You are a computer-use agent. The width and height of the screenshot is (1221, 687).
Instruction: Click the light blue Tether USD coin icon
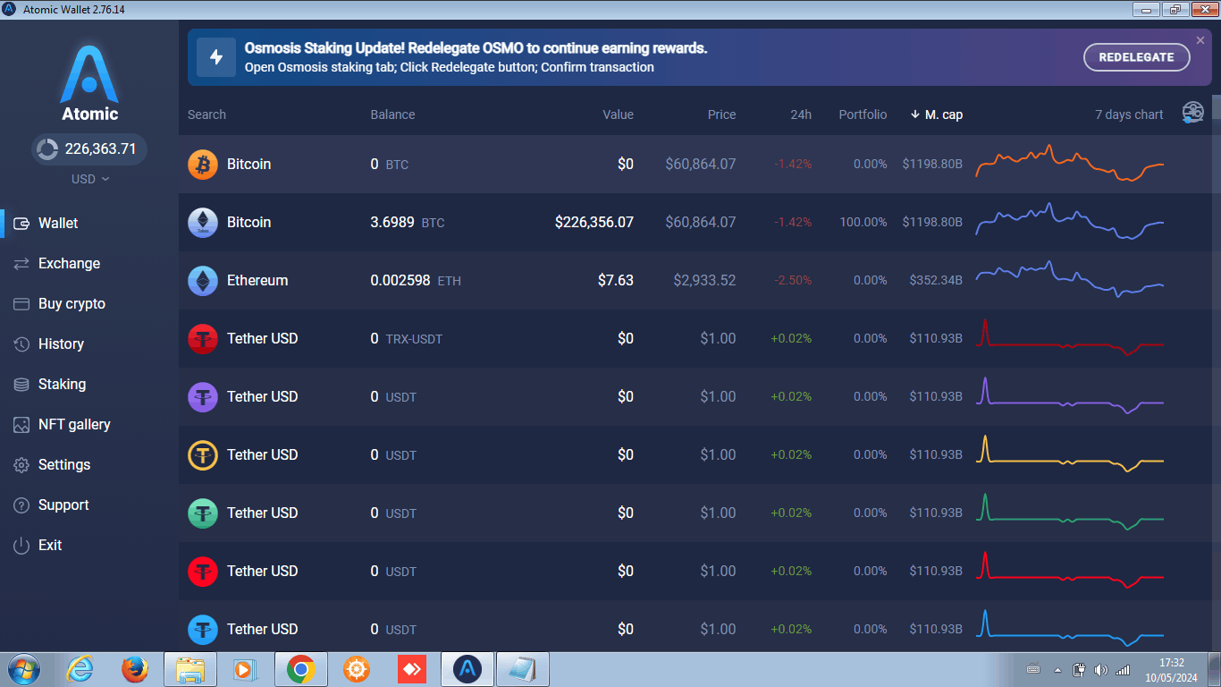[203, 630]
